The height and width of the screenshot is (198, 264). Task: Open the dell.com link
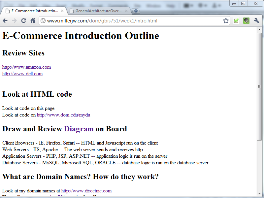22,74
